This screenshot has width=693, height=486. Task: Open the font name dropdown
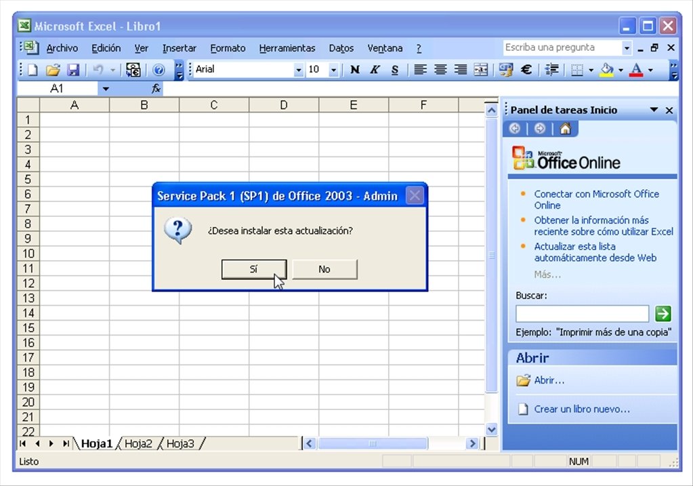point(299,70)
